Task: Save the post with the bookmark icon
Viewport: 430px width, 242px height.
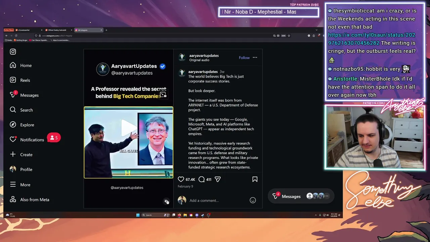Action: [x=255, y=179]
